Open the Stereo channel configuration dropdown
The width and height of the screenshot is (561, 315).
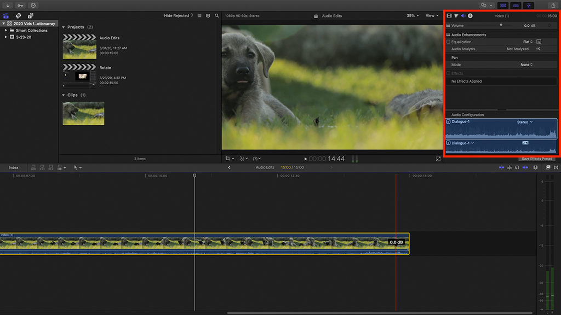tap(525, 122)
